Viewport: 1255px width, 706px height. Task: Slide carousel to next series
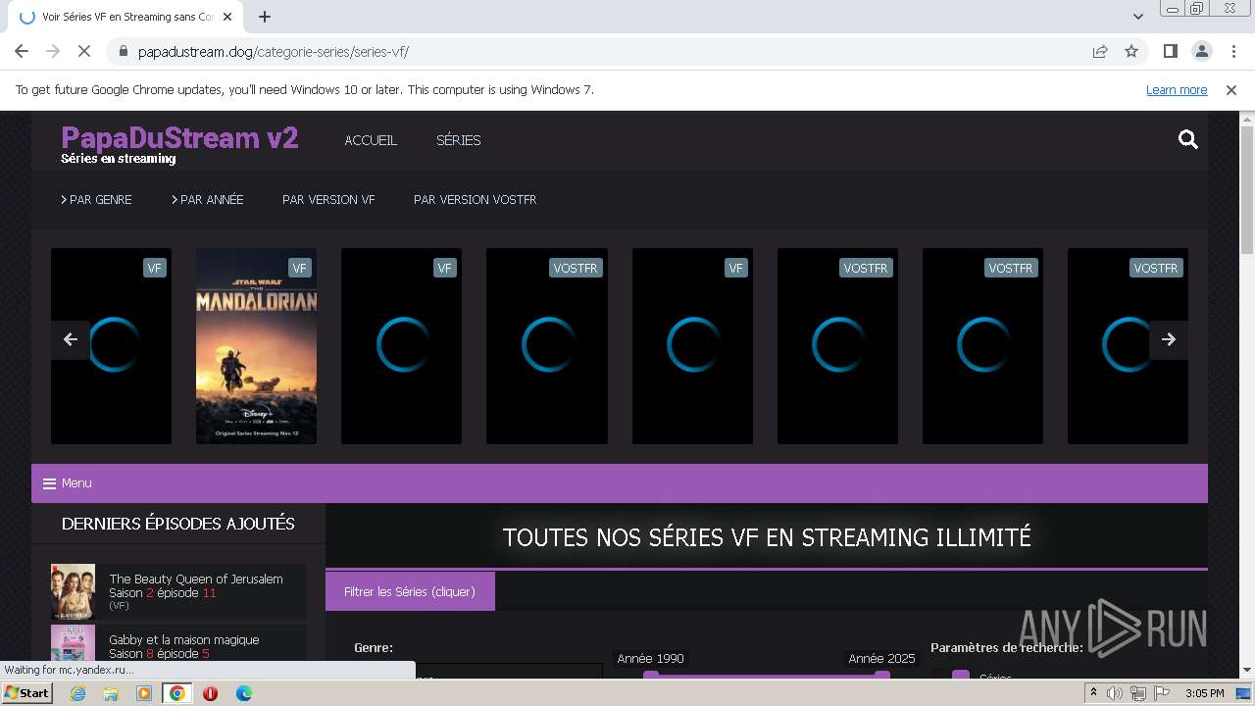point(1169,339)
